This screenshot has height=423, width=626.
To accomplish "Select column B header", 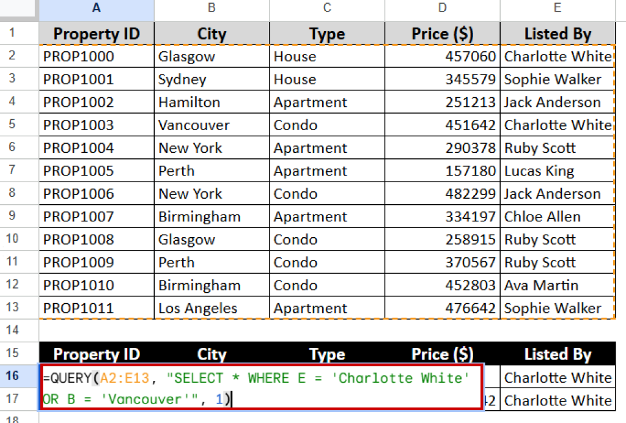I will pos(211,8).
